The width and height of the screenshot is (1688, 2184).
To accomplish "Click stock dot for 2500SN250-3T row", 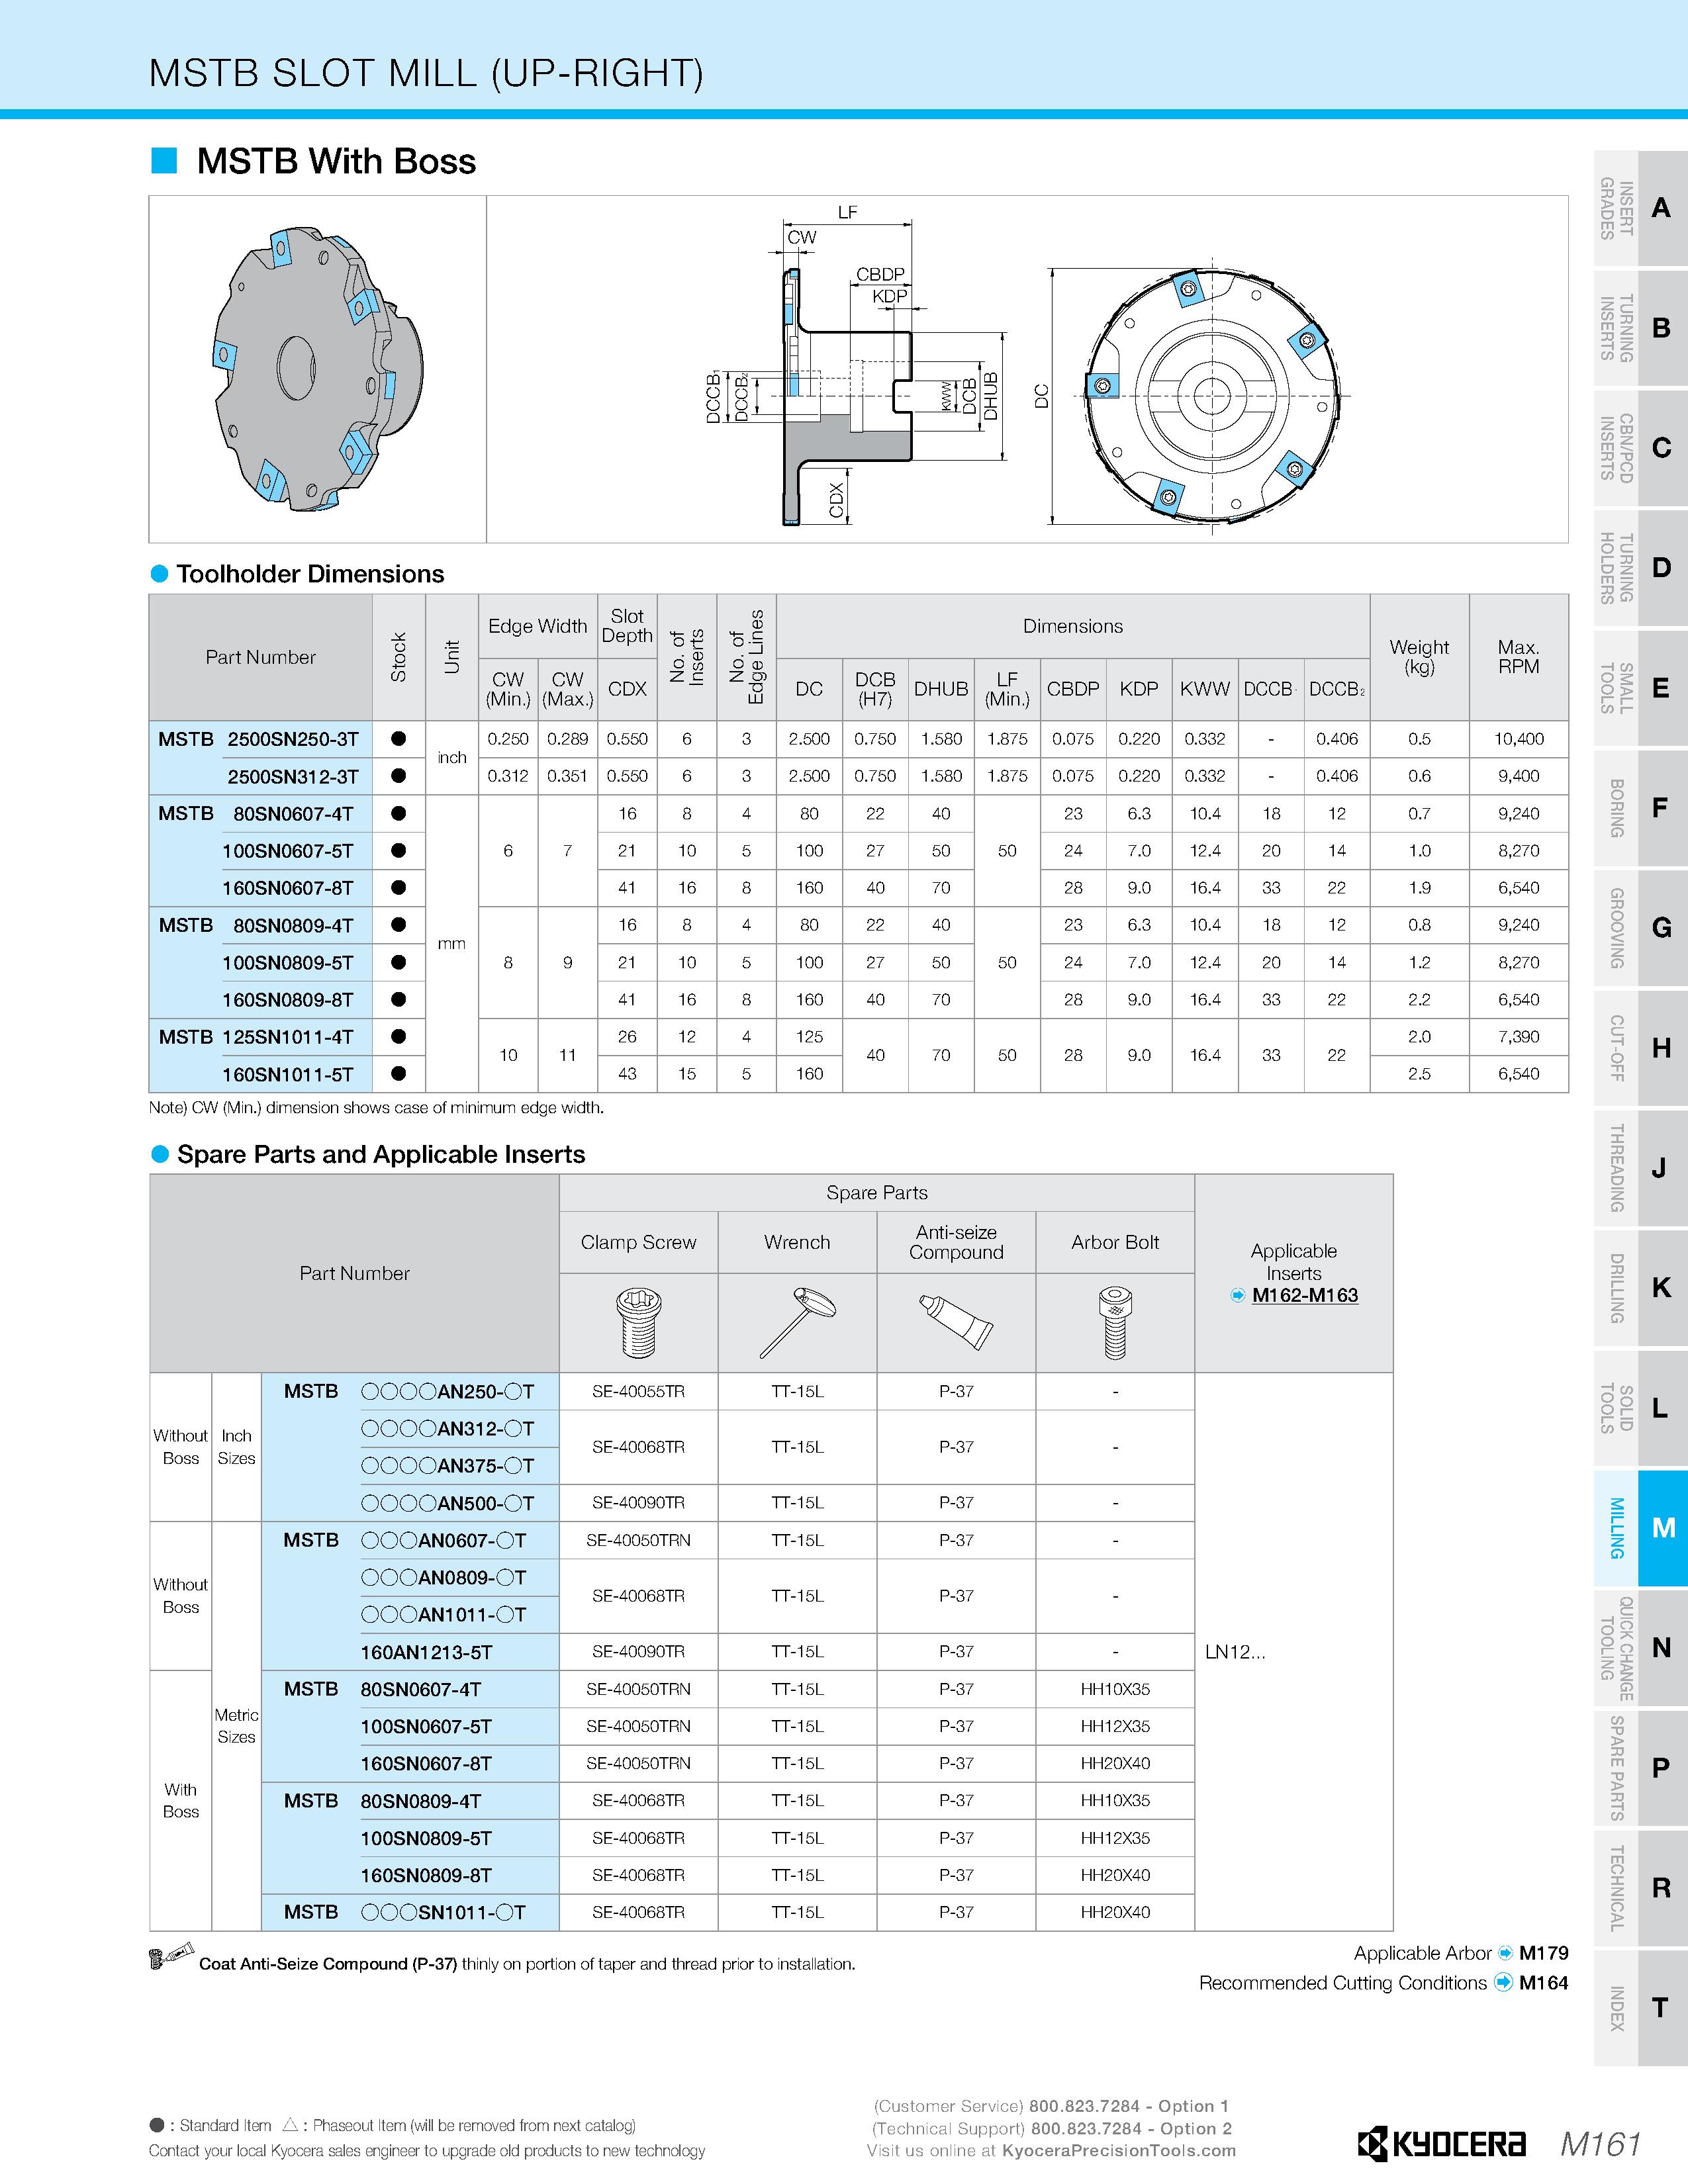I will point(398,739).
